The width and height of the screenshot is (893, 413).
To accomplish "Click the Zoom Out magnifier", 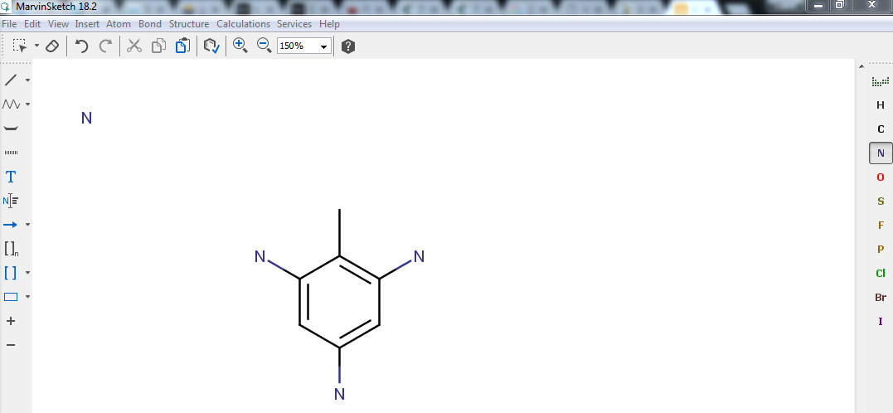I will coord(264,46).
